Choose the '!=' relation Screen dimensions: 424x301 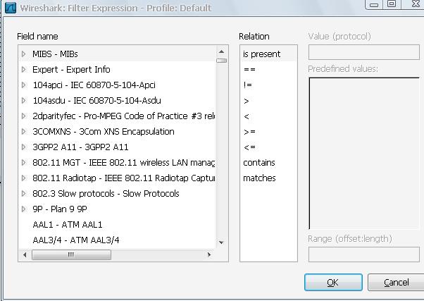click(247, 85)
